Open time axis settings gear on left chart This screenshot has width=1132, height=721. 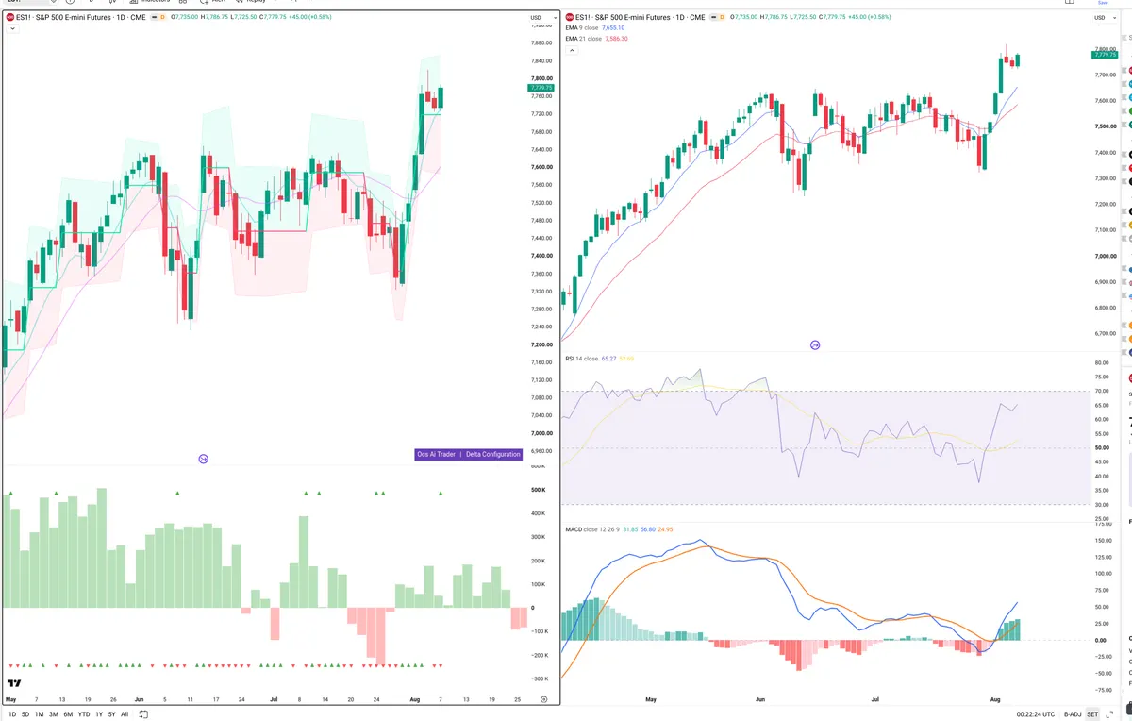[x=544, y=698]
